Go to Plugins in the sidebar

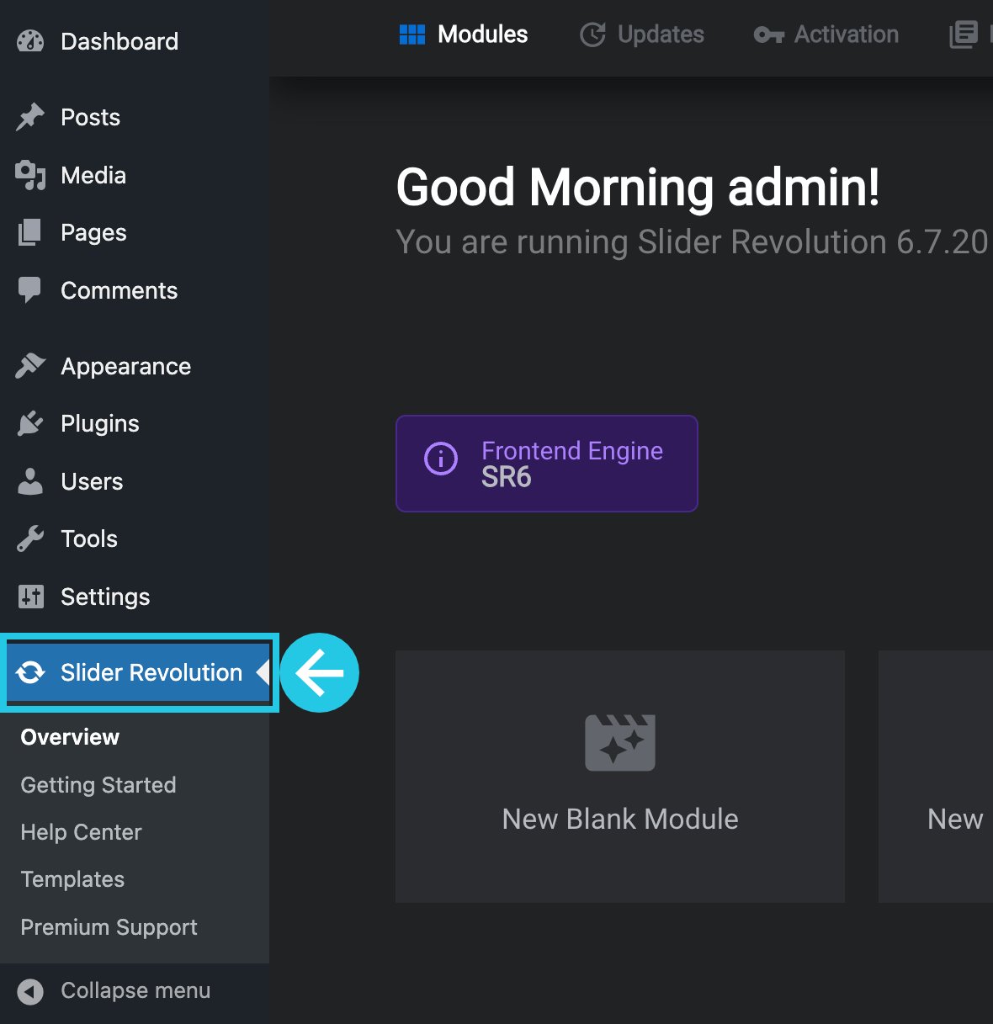point(135,423)
